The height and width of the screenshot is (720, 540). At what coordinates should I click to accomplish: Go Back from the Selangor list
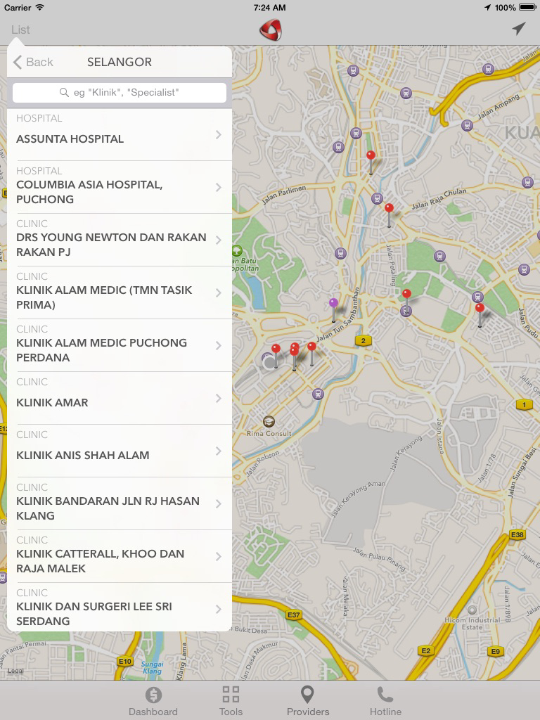[33, 62]
